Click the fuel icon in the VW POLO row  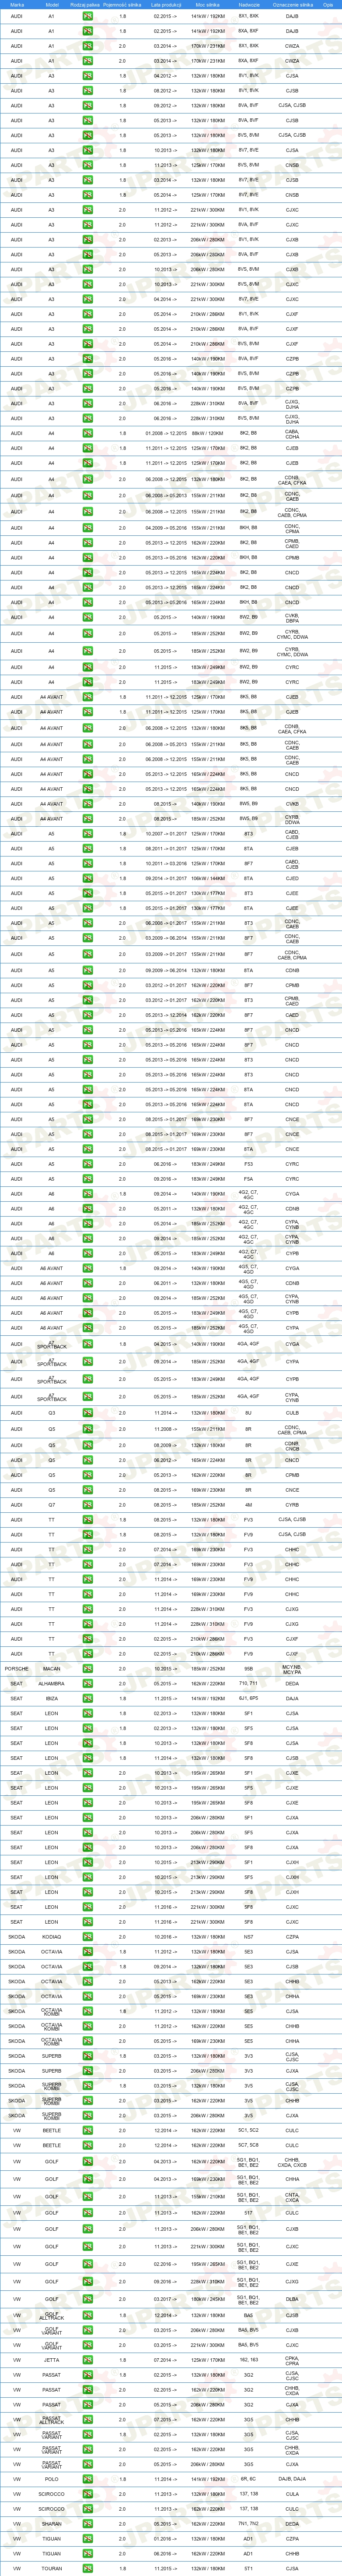(x=88, y=2479)
